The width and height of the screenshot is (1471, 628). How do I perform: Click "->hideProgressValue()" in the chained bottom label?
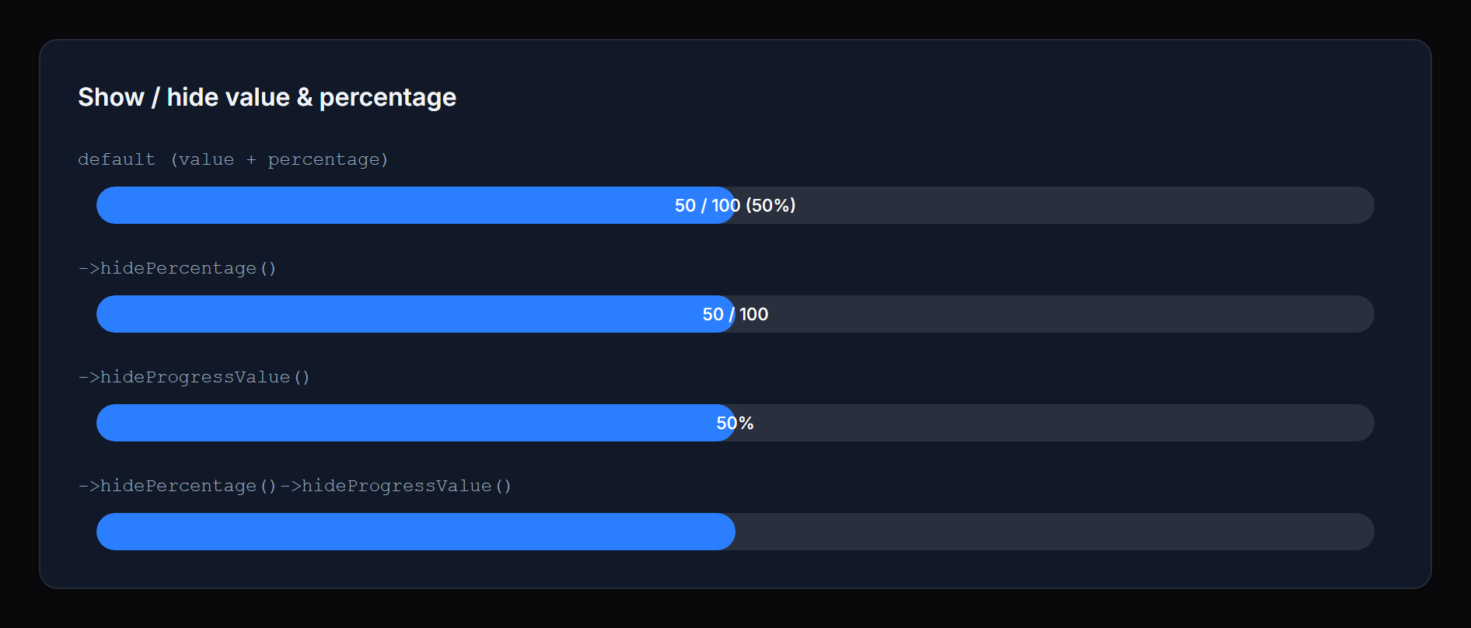coord(396,486)
